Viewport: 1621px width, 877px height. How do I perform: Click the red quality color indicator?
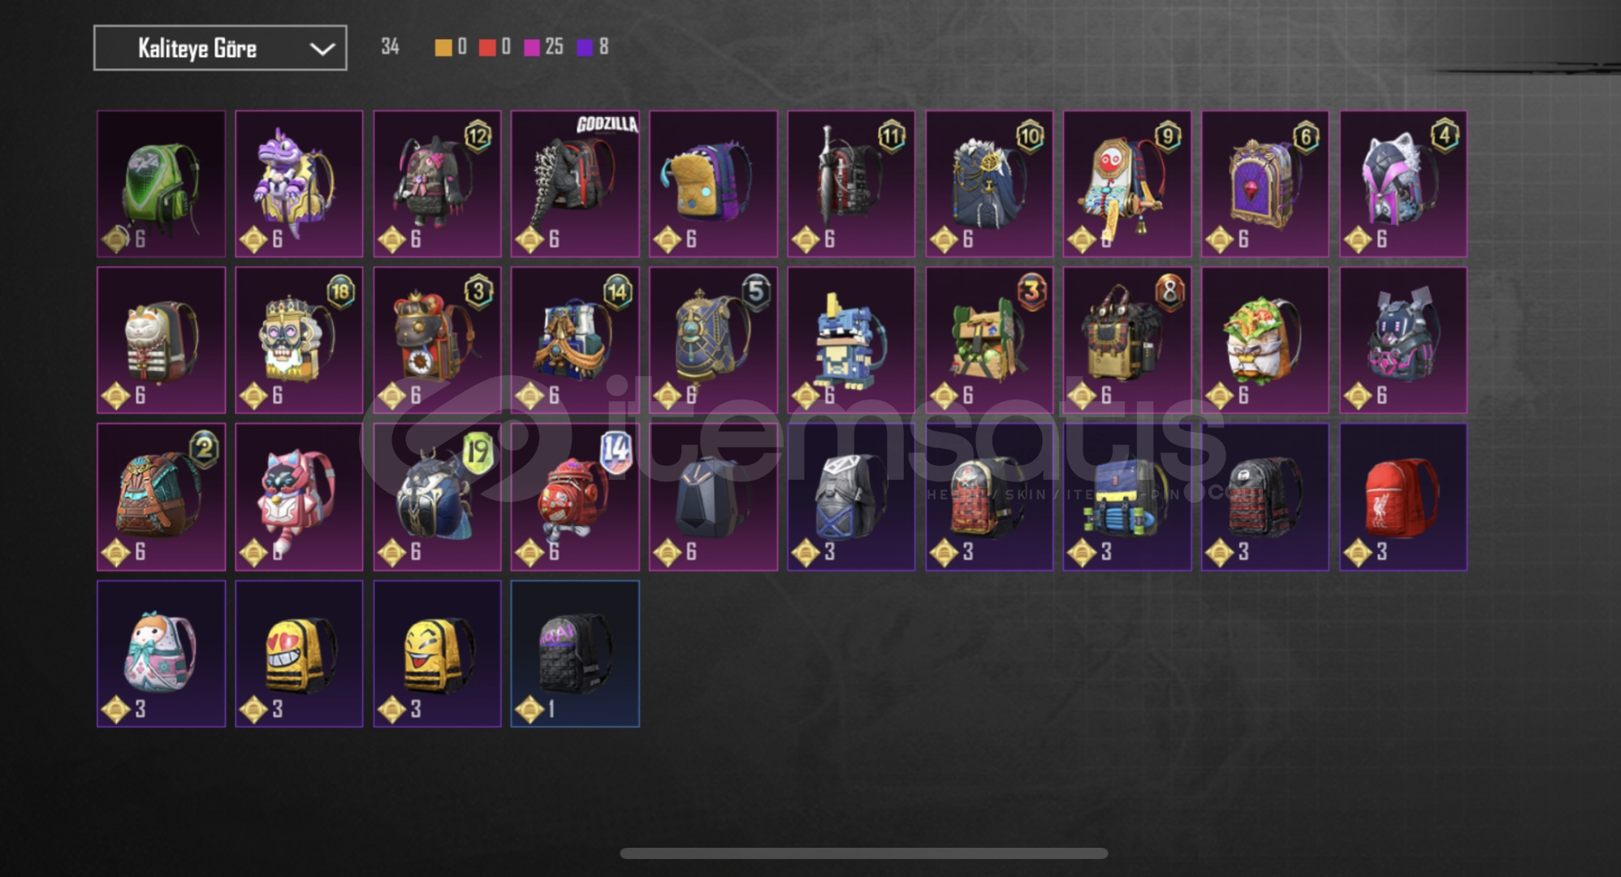pyautogui.click(x=487, y=47)
